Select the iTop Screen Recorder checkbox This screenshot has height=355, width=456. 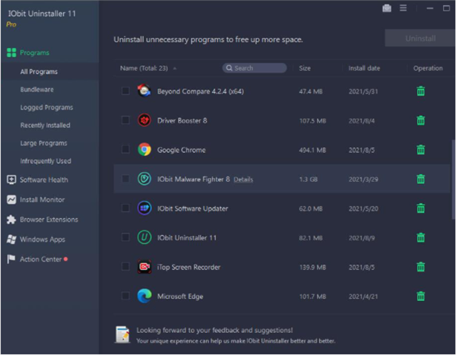(125, 267)
